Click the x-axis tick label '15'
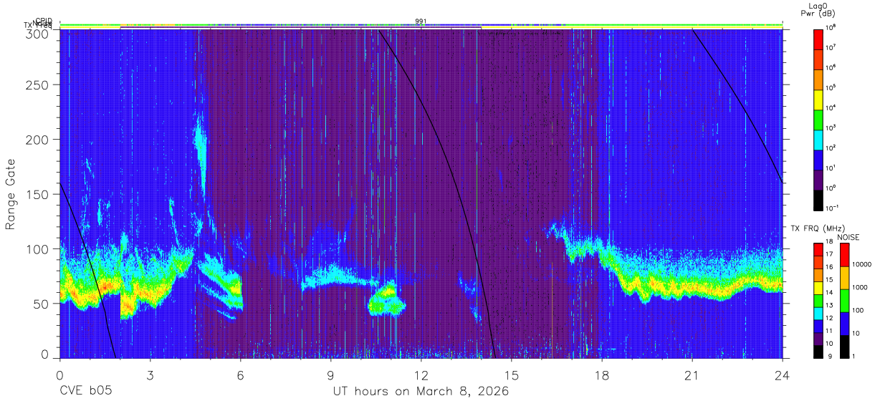Image resolution: width=880 pixels, height=406 pixels. 511,374
